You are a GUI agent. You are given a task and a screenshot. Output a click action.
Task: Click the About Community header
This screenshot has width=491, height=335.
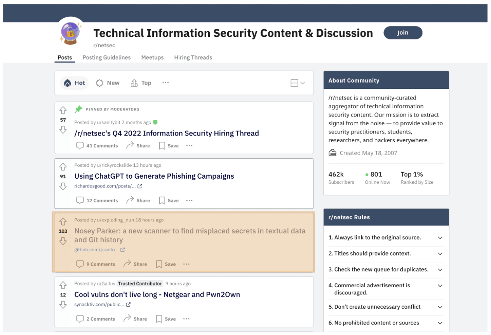click(x=386, y=80)
